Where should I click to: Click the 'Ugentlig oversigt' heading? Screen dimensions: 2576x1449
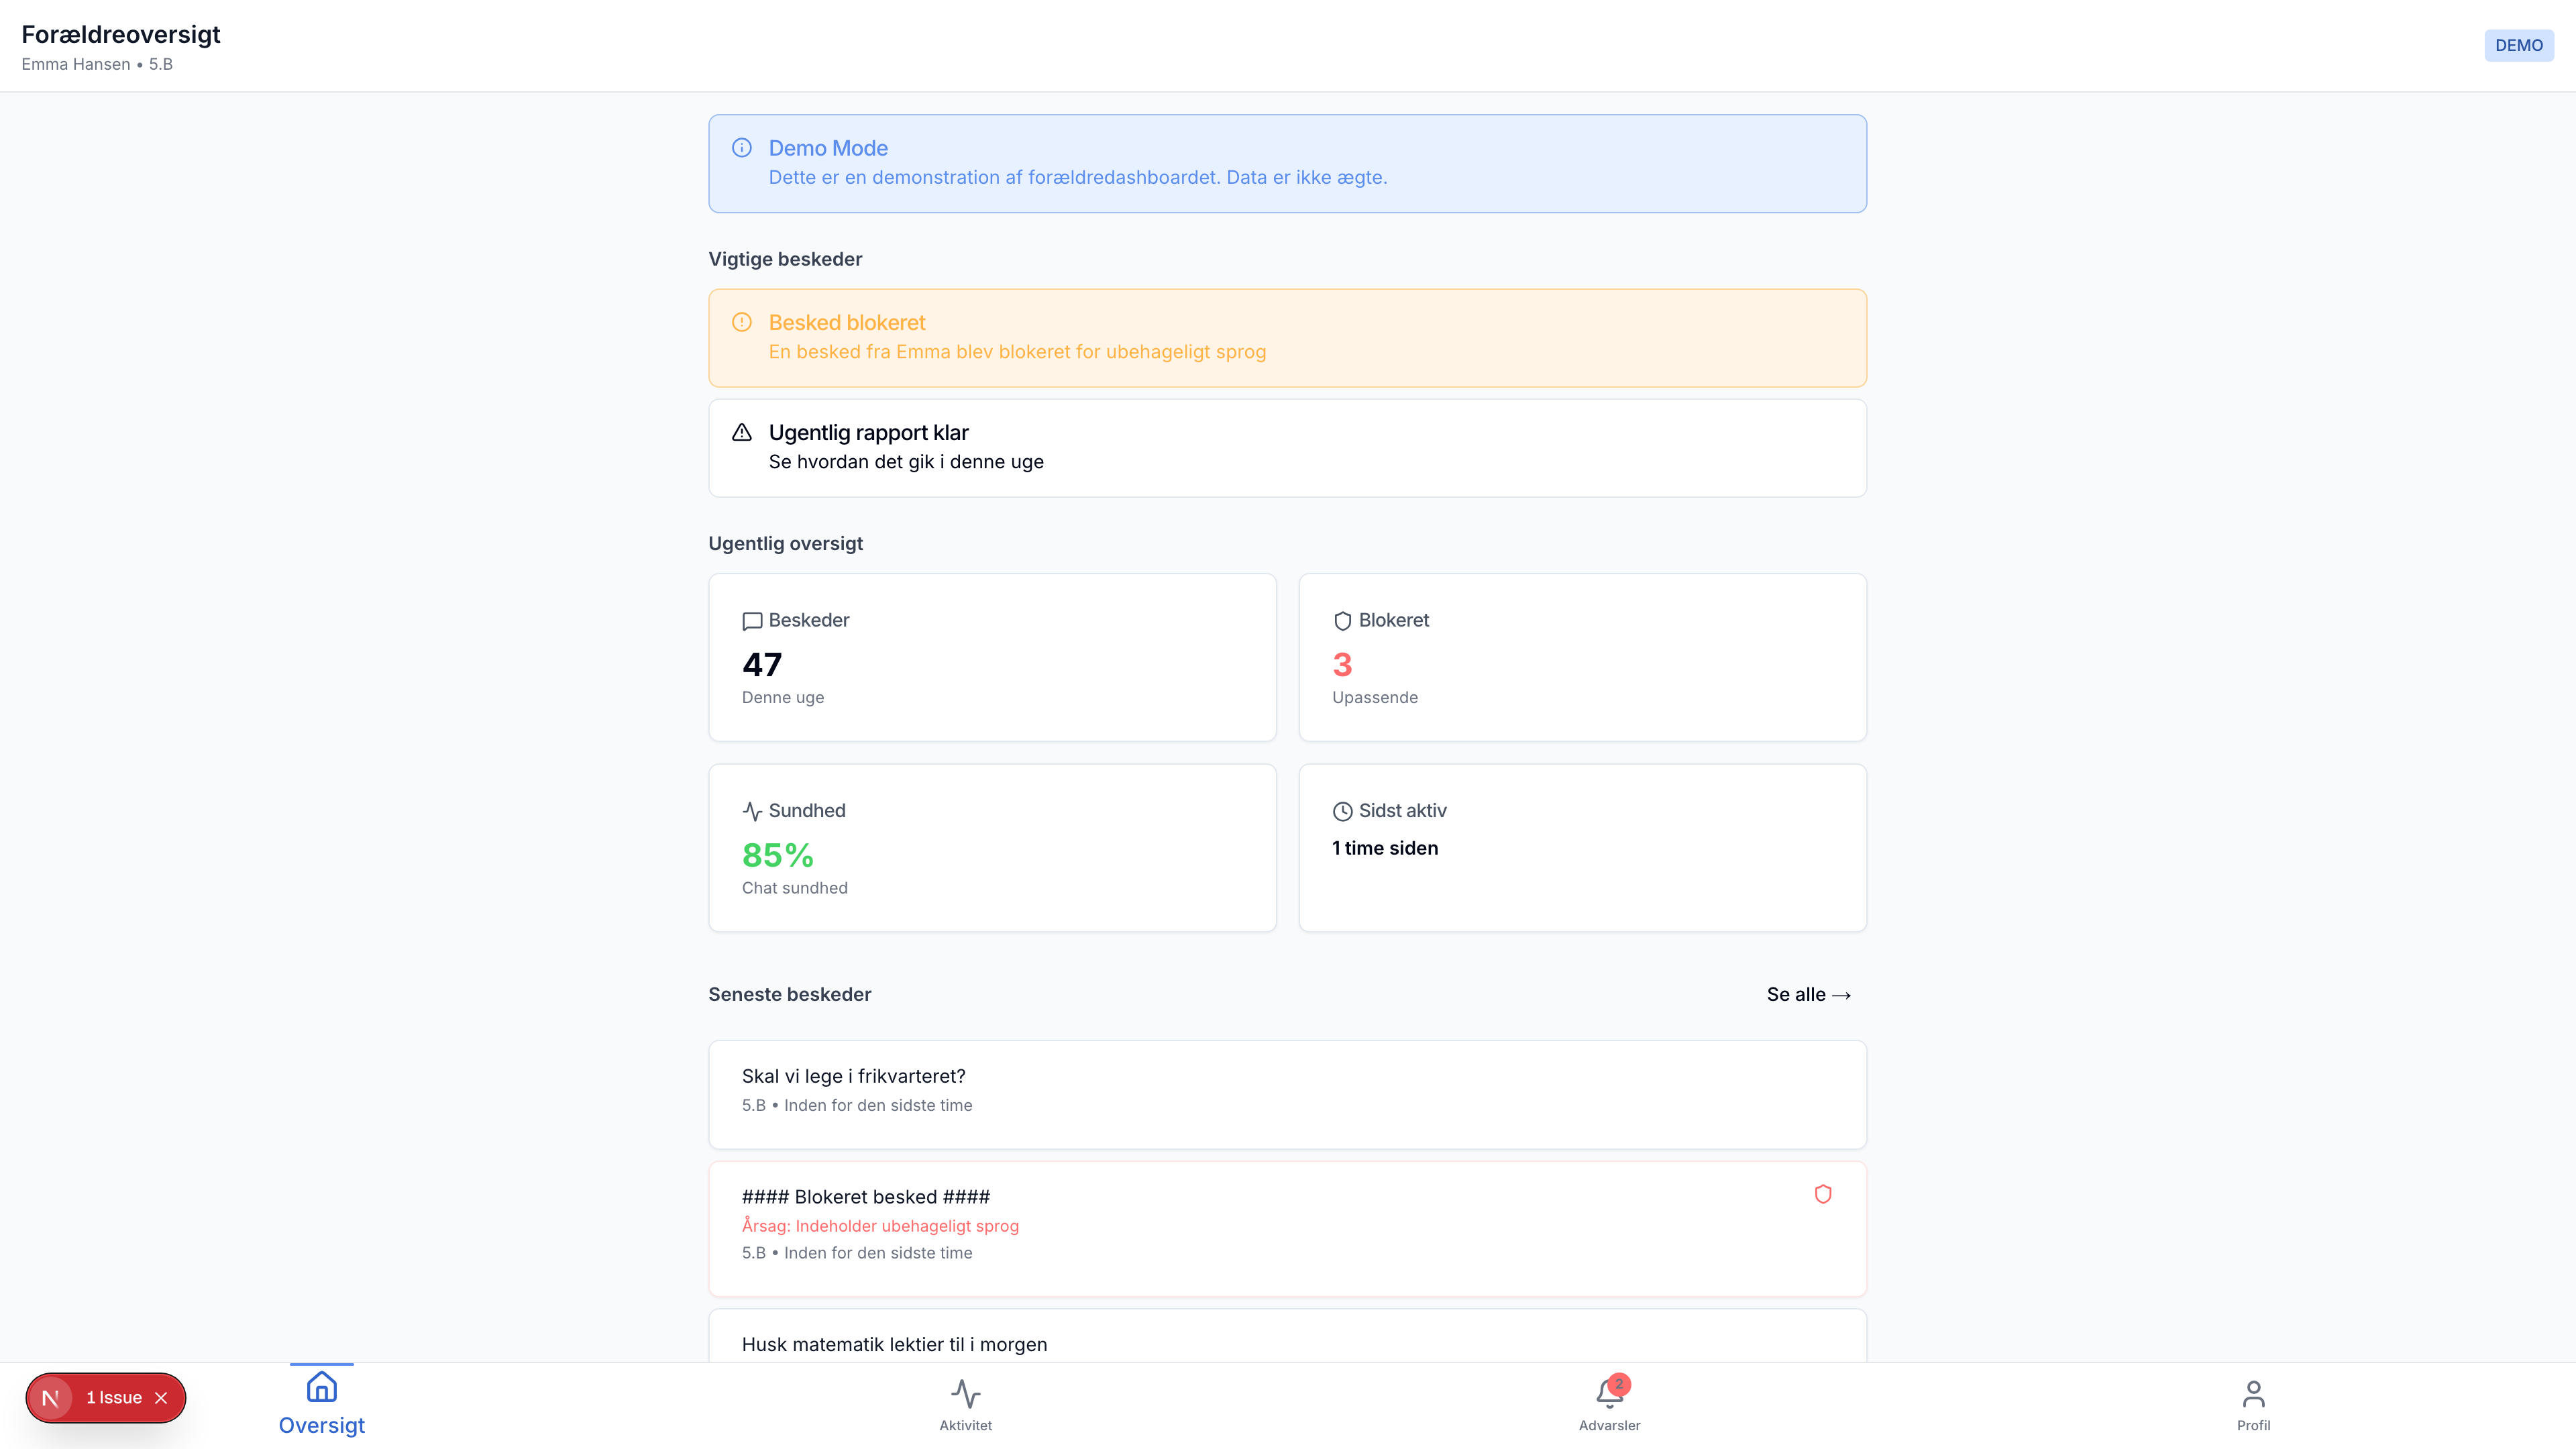tap(785, 543)
